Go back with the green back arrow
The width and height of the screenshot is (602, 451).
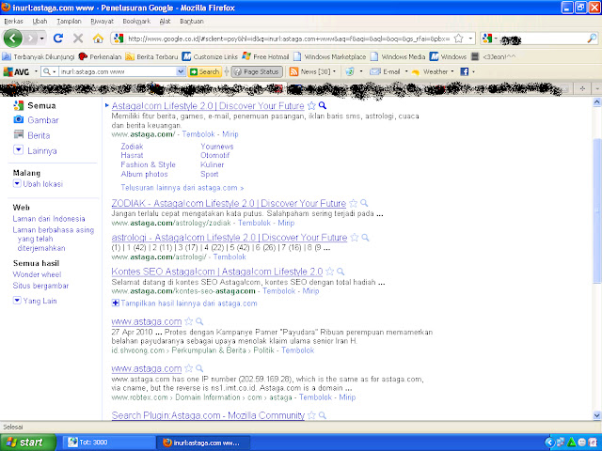click(12, 38)
